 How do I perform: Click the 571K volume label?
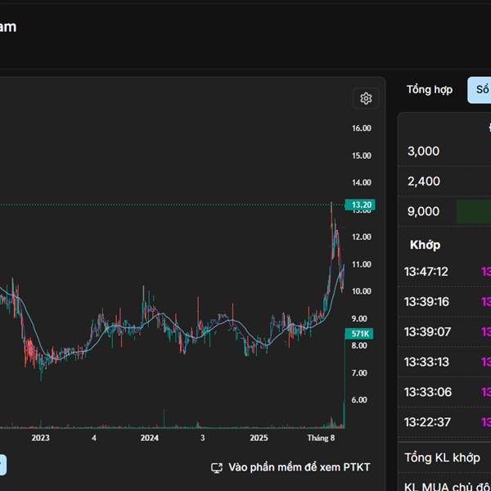[360, 334]
